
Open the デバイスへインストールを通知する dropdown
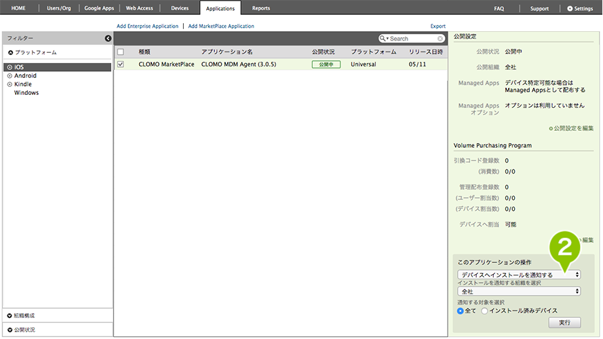519,275
